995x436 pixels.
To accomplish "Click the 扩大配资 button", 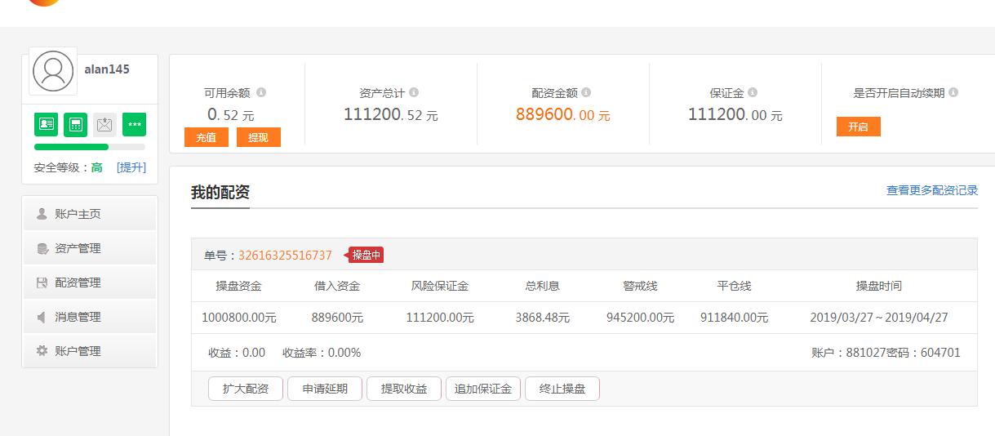I will (245, 389).
